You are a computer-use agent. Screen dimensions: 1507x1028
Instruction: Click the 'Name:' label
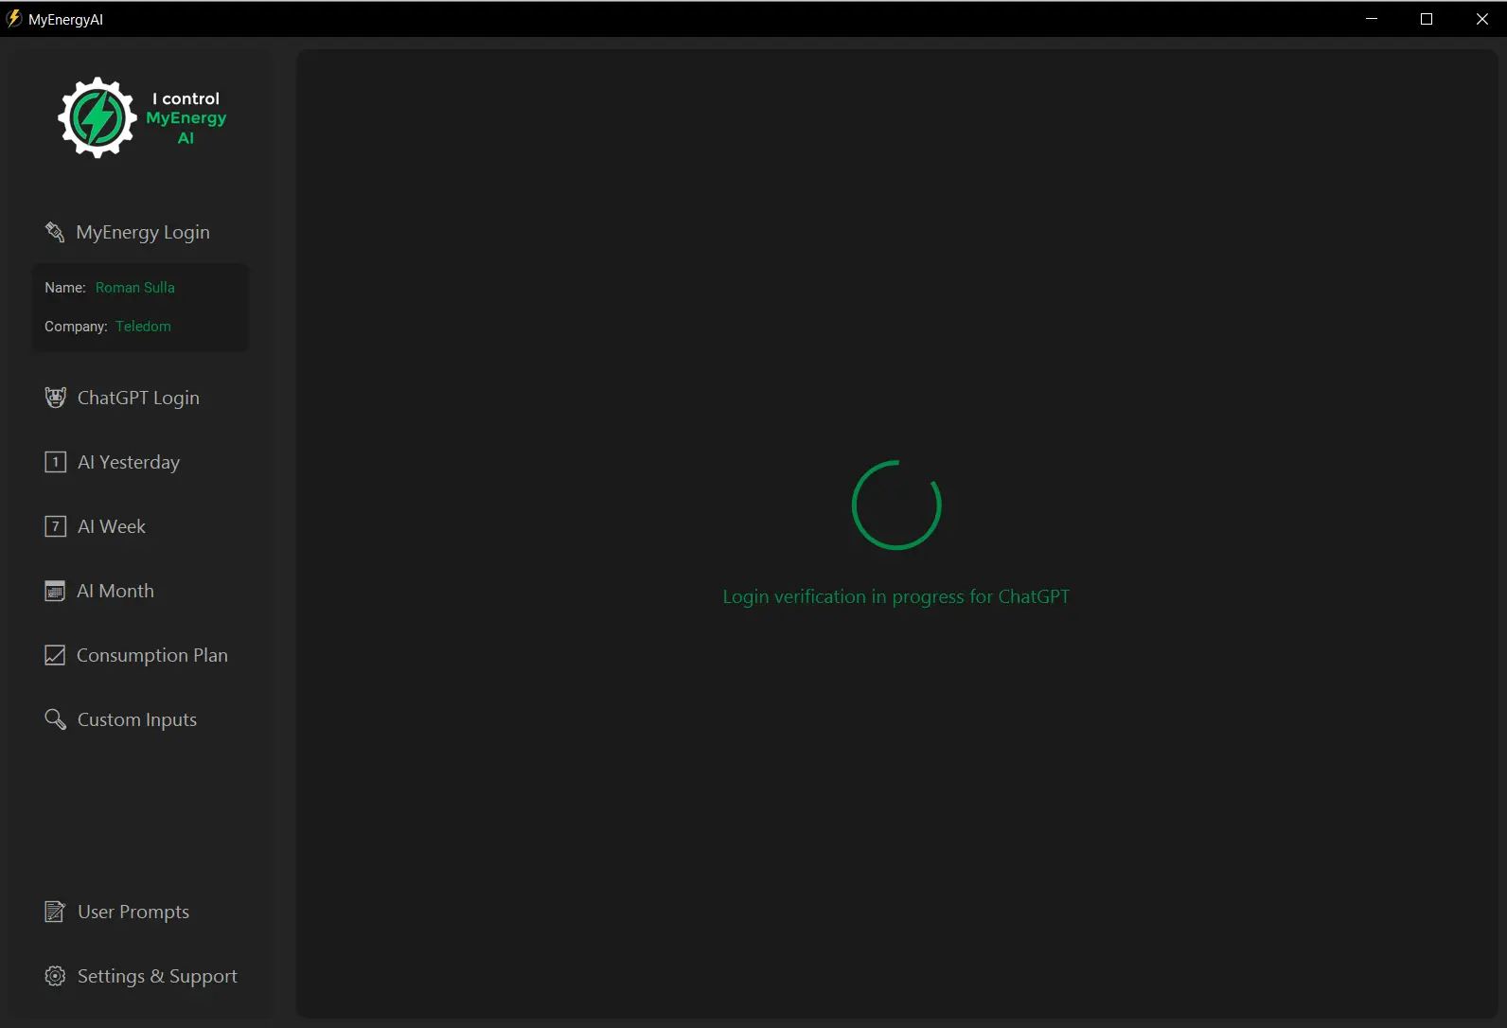click(x=65, y=288)
